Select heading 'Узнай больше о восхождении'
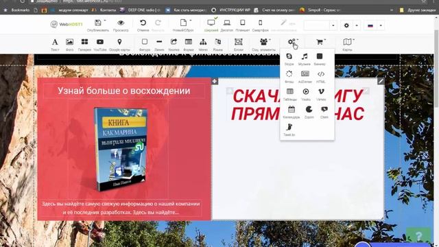This screenshot has height=247, width=439. (x=123, y=91)
